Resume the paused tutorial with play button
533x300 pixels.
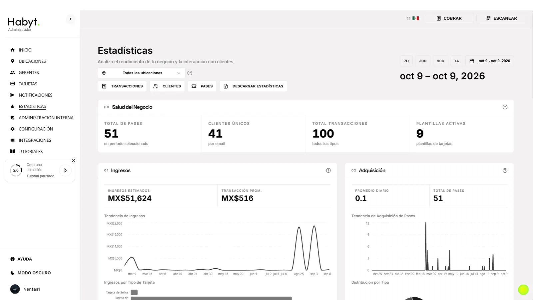tap(65, 170)
